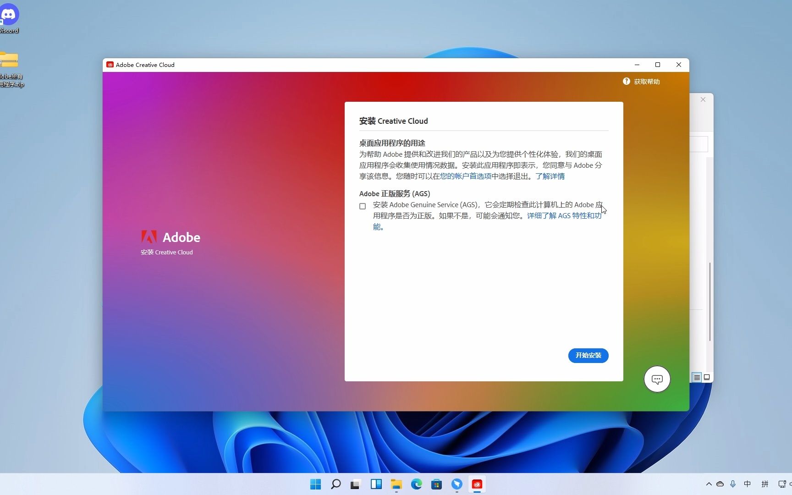Minimize the Adobe Creative Cloud window
The width and height of the screenshot is (792, 495).
coord(637,65)
